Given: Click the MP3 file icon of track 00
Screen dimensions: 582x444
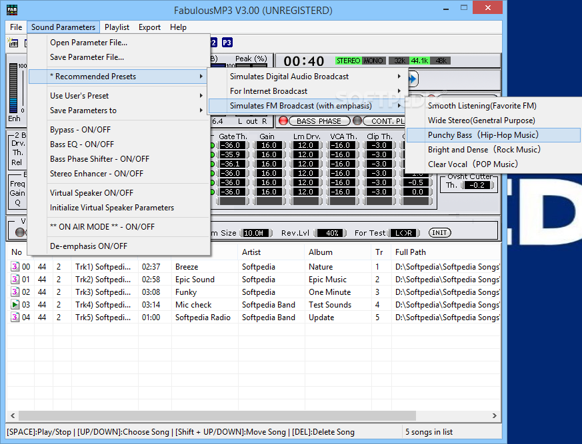Looking at the screenshot, I should 15,266.
